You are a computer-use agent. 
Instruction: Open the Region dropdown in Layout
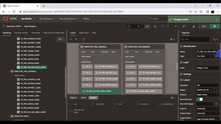[x=204, y=90]
